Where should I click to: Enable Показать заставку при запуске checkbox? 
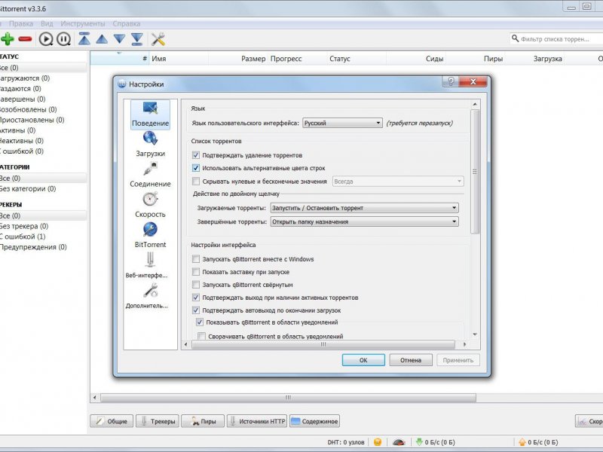pos(196,272)
